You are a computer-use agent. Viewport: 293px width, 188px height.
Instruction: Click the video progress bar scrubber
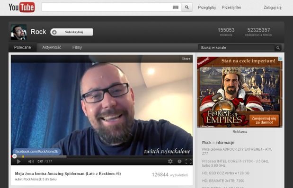(x=14, y=156)
